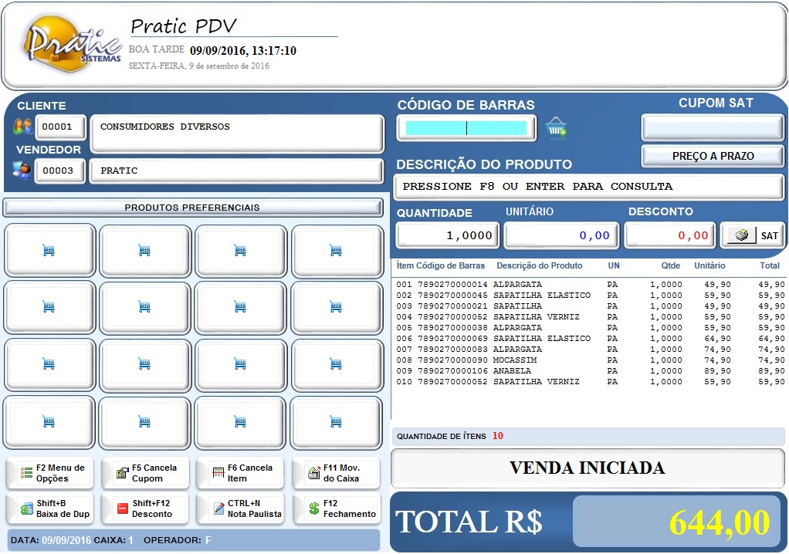Open F11 Mov. do Caixa
This screenshot has height=554, width=789.
336,473
